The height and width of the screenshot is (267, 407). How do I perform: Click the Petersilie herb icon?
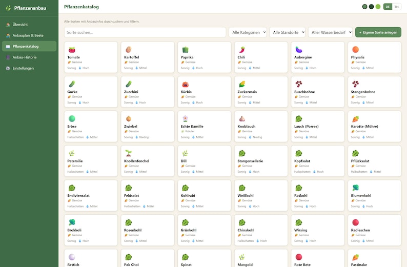72,153
